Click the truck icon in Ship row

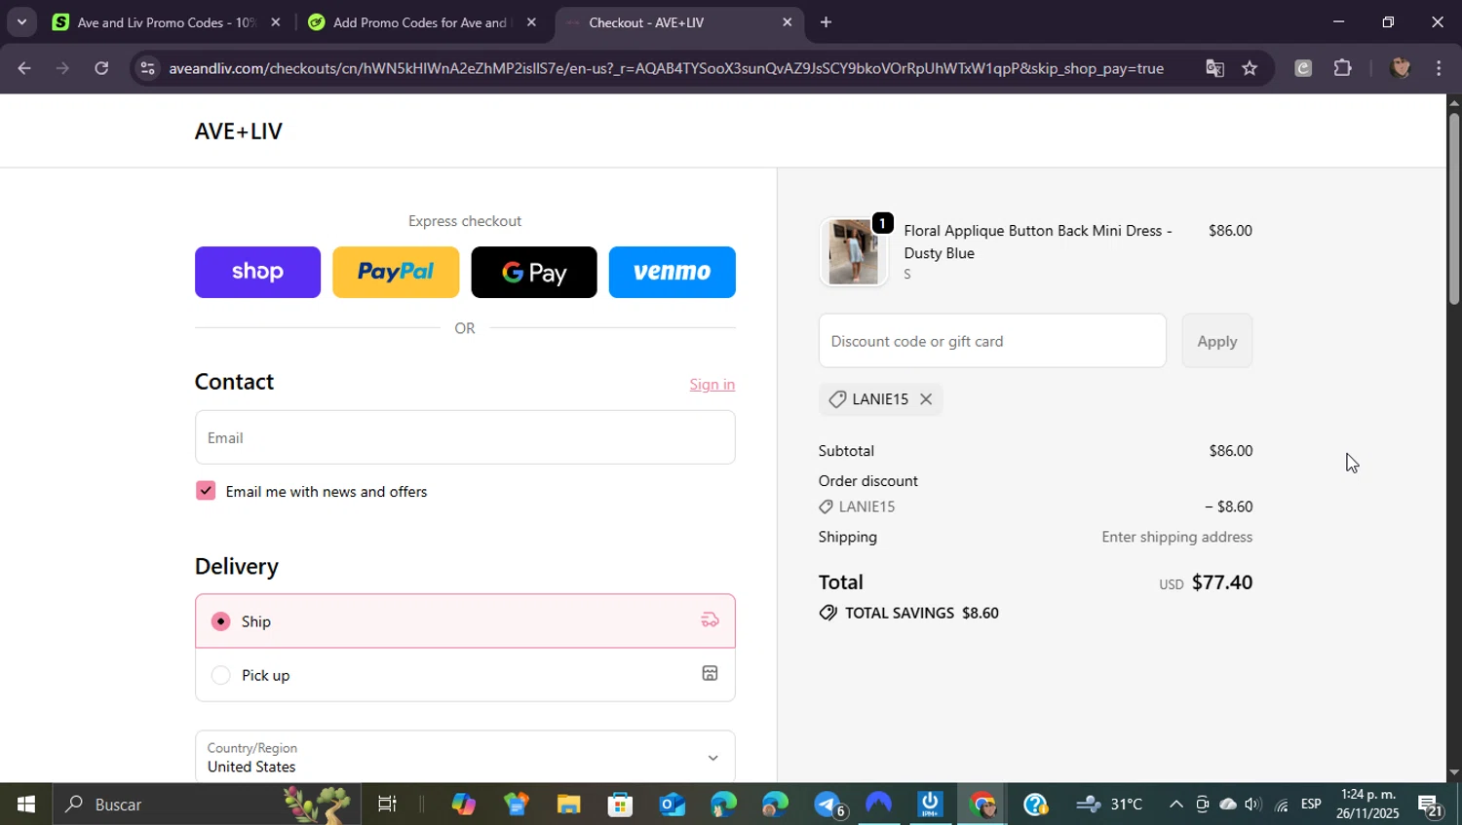(711, 620)
